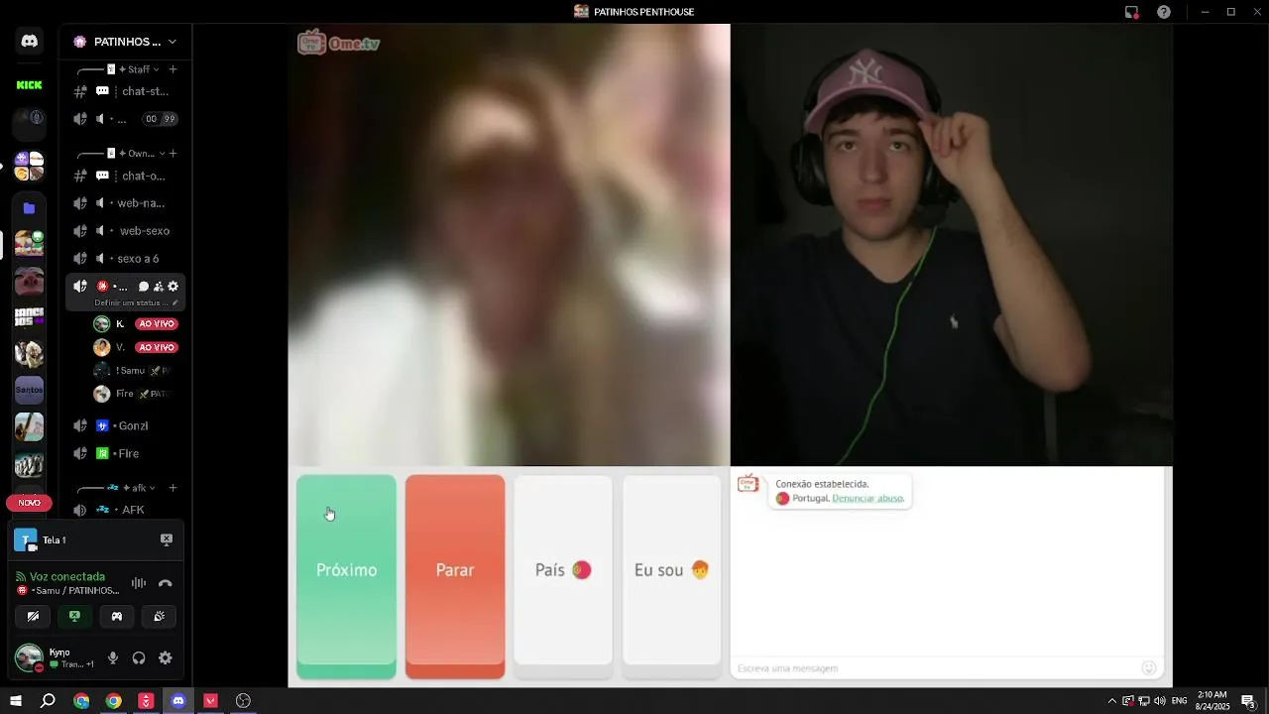The height and width of the screenshot is (714, 1269).
Task: Open Windows Start menu
Action: coord(16,701)
